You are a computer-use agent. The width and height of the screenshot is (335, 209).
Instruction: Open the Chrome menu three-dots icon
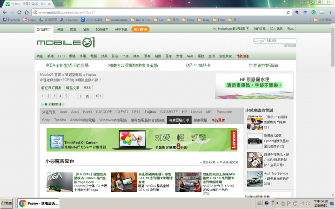[x=330, y=13]
